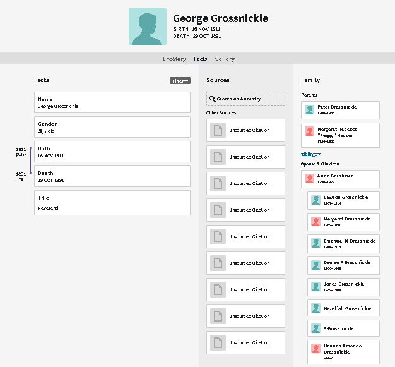Open the LifeStory tab
The height and width of the screenshot is (367, 395).
click(174, 59)
